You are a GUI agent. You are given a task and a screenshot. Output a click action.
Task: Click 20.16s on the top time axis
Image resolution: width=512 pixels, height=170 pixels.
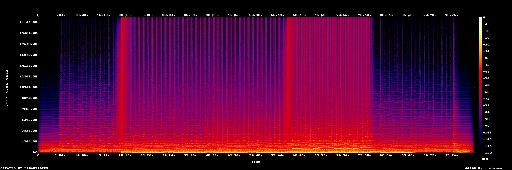(x=125, y=15)
